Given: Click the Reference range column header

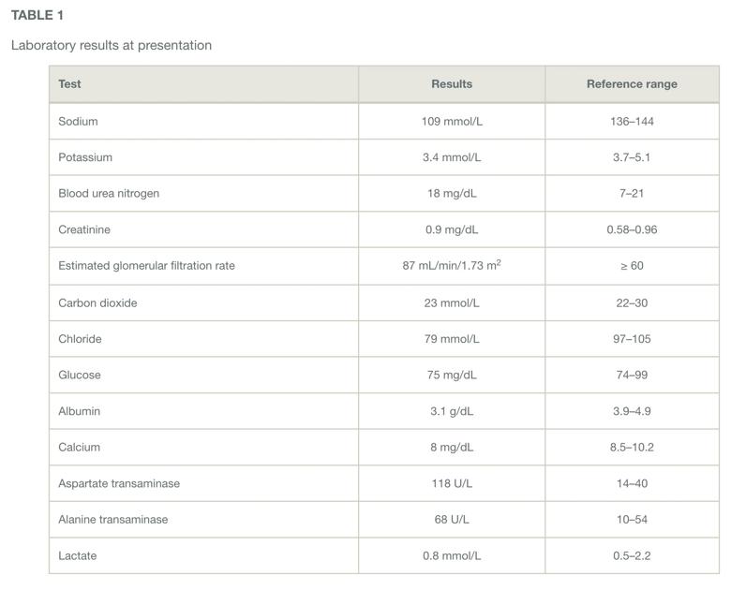Looking at the screenshot, I should click(632, 84).
